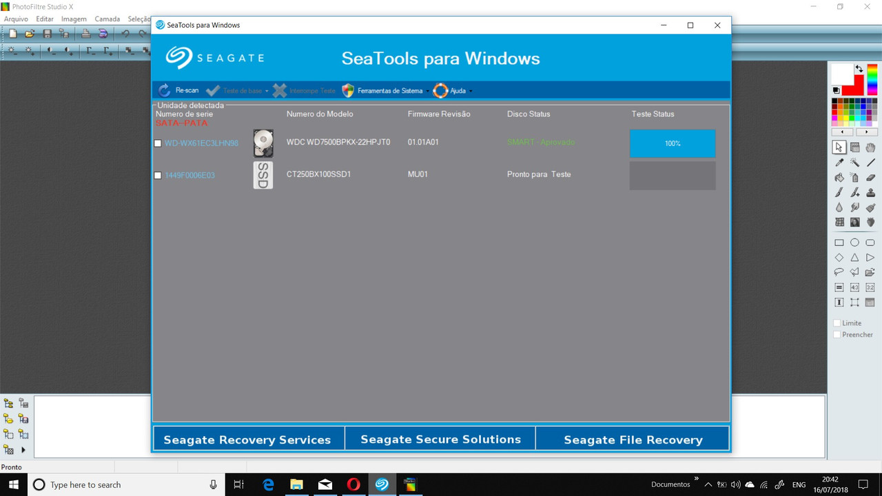Click WDC WD7500BPKX-22HPJT0 model text

338,142
